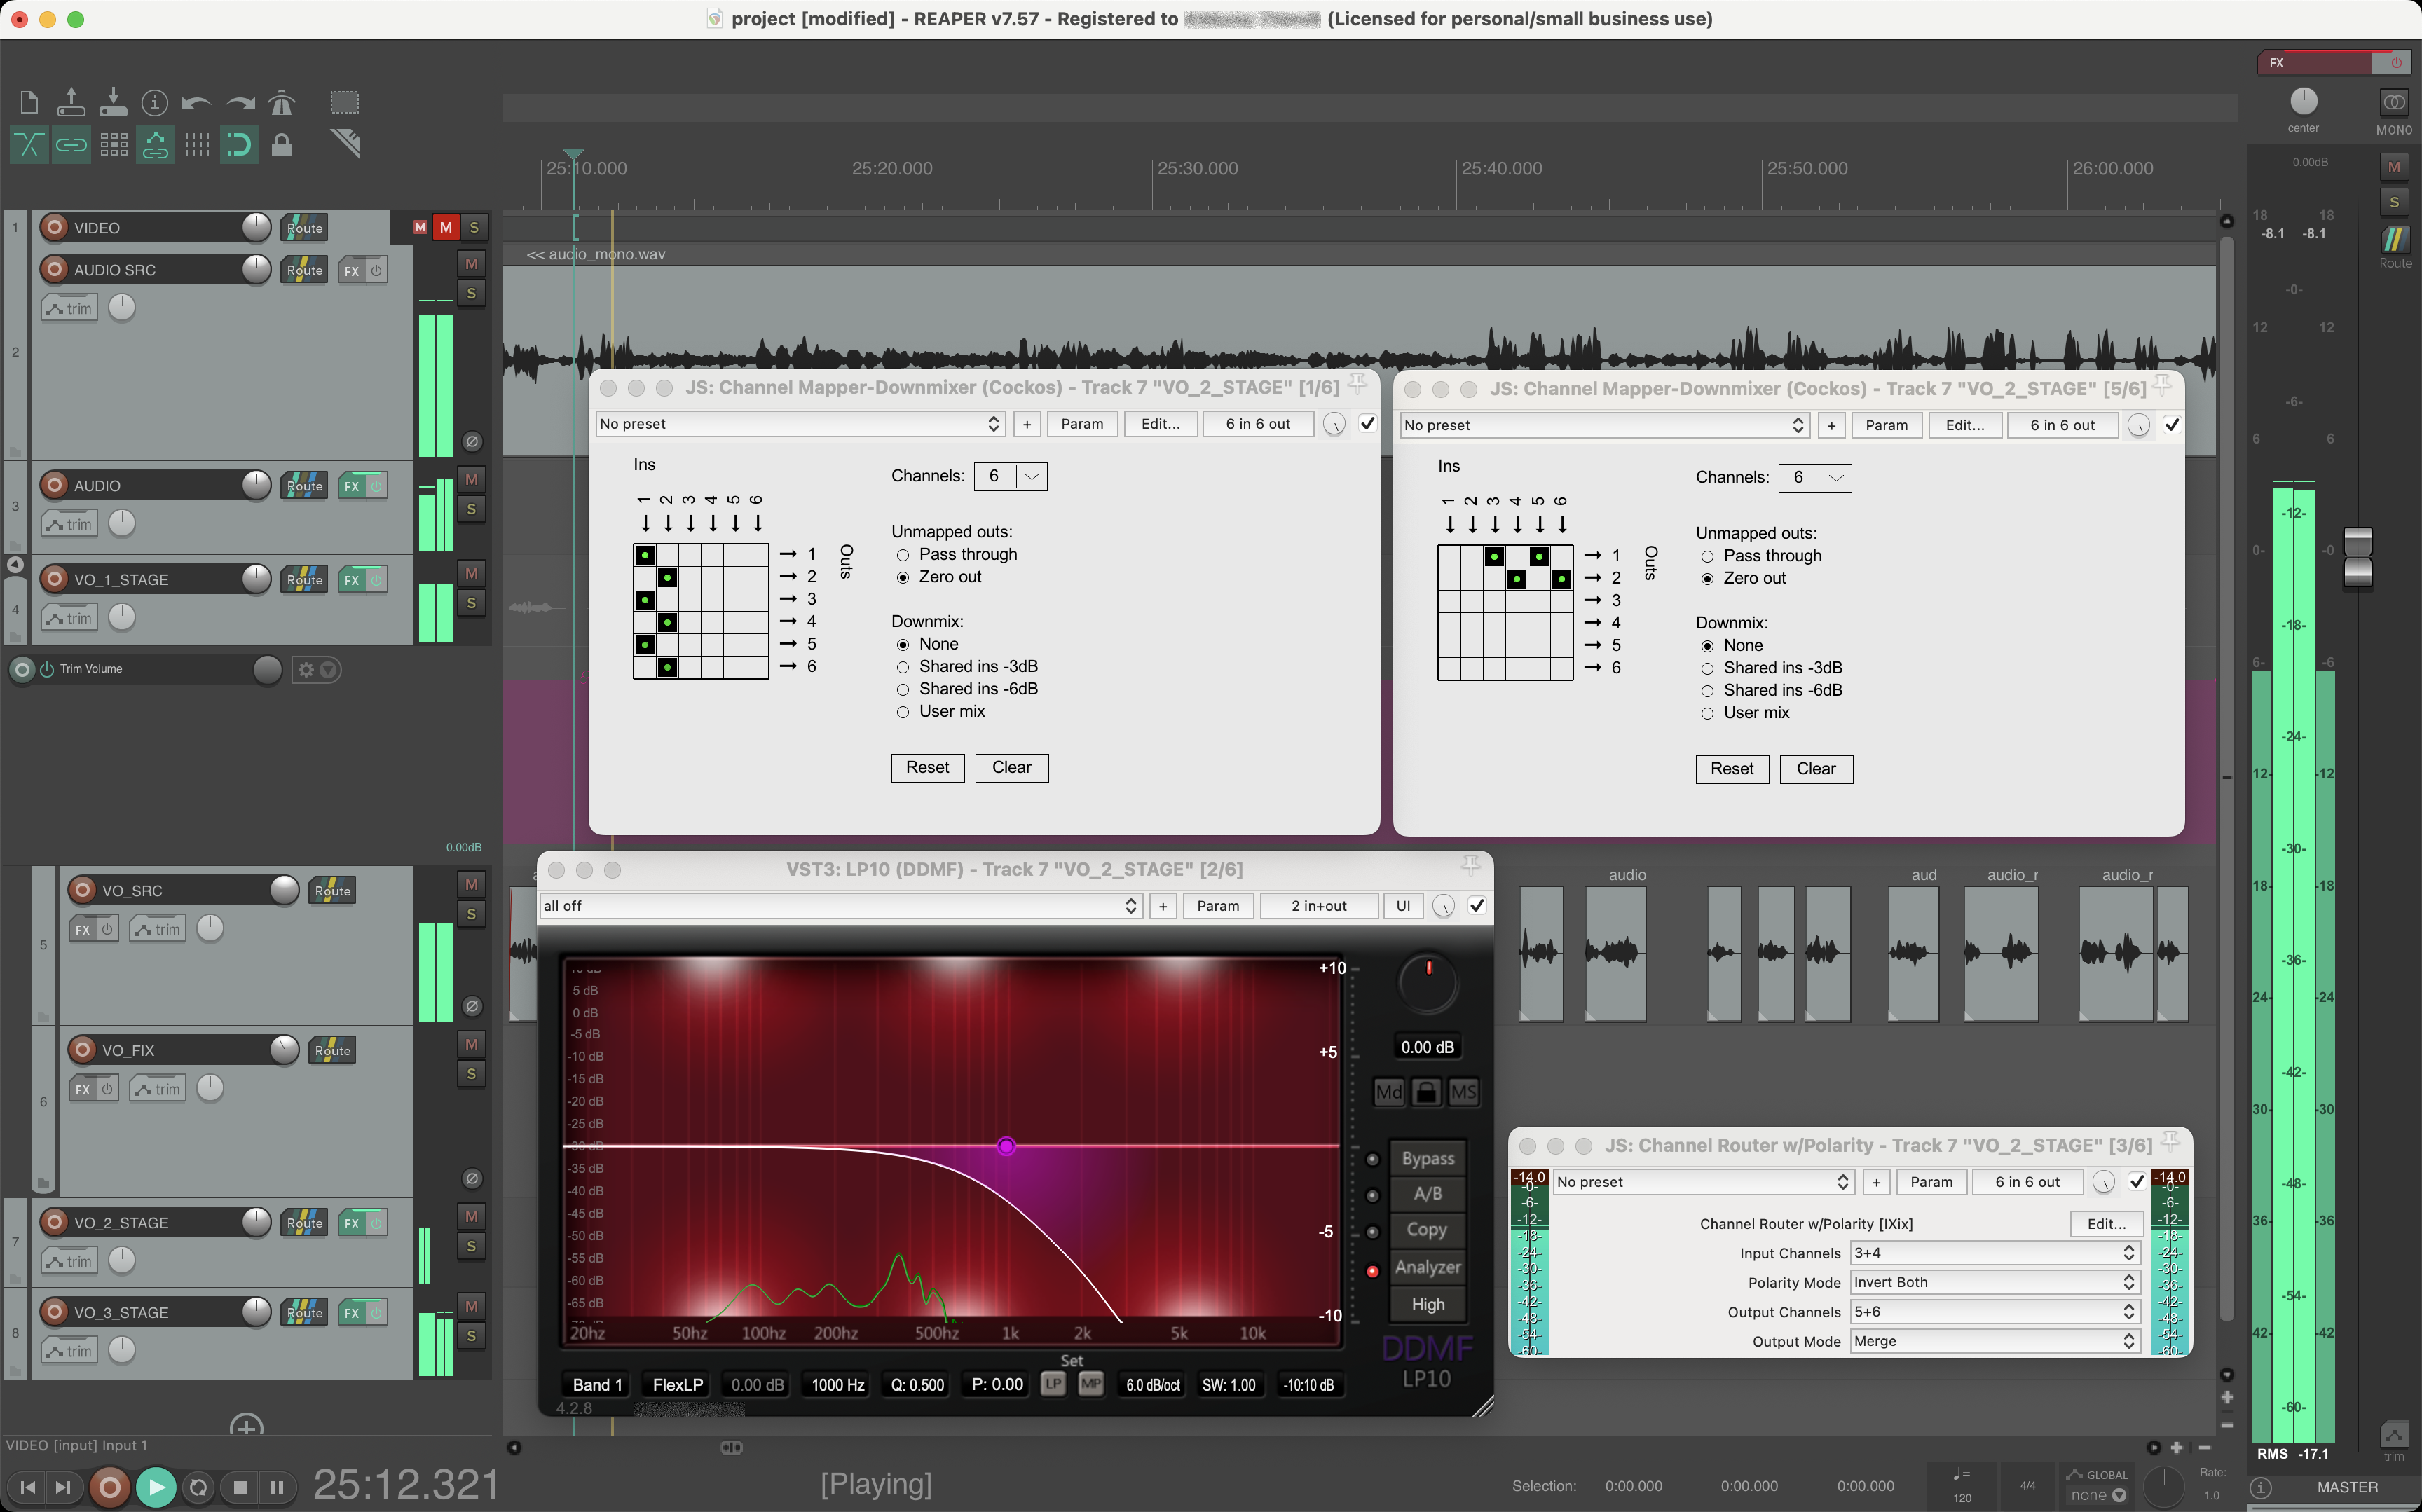
Task: Click Clear button in 1/6 Channel Mapper
Action: 1011,768
